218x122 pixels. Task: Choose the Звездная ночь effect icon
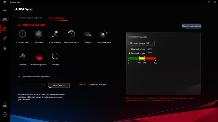(104, 34)
